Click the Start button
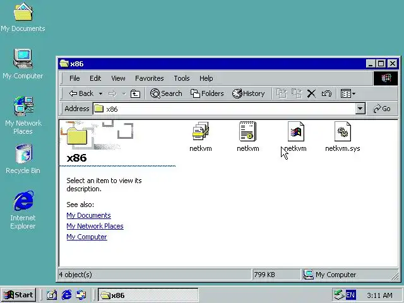The width and height of the screenshot is (404, 303). coord(18,295)
